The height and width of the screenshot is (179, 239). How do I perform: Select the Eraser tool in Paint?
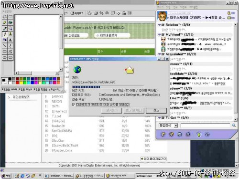[x=5, y=22]
